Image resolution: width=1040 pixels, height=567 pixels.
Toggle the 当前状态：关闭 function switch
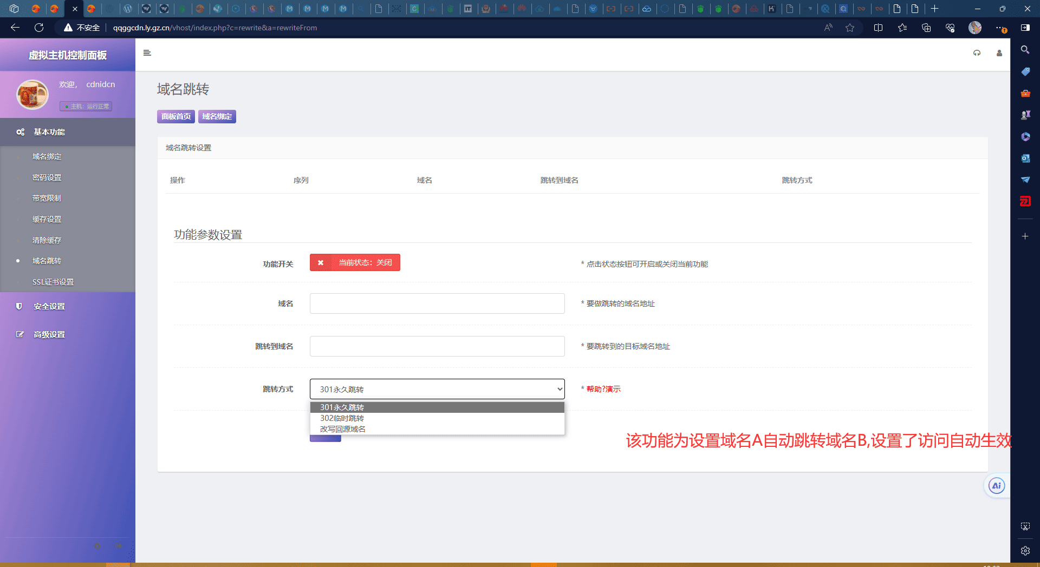[x=355, y=262]
